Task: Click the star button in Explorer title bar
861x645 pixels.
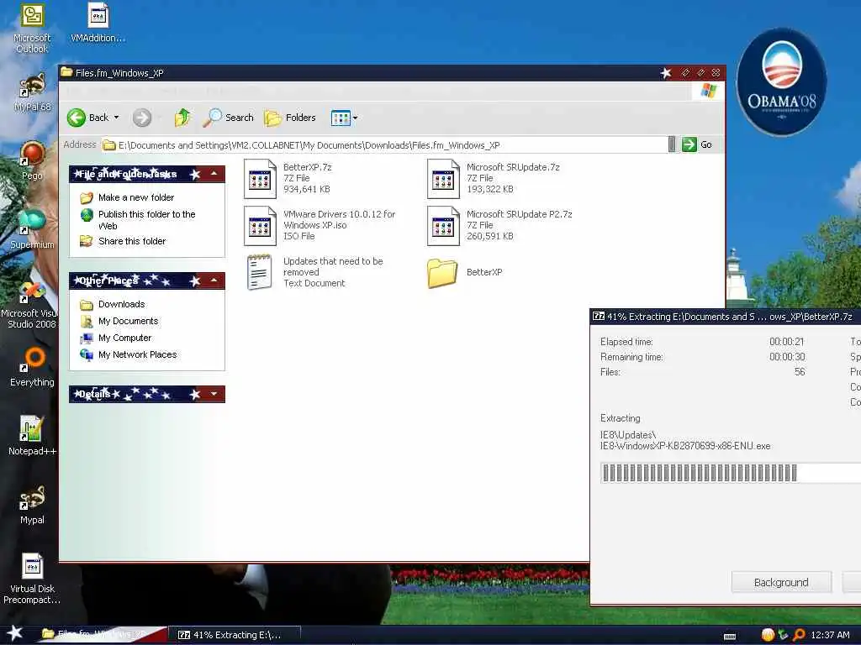Action: tap(666, 72)
